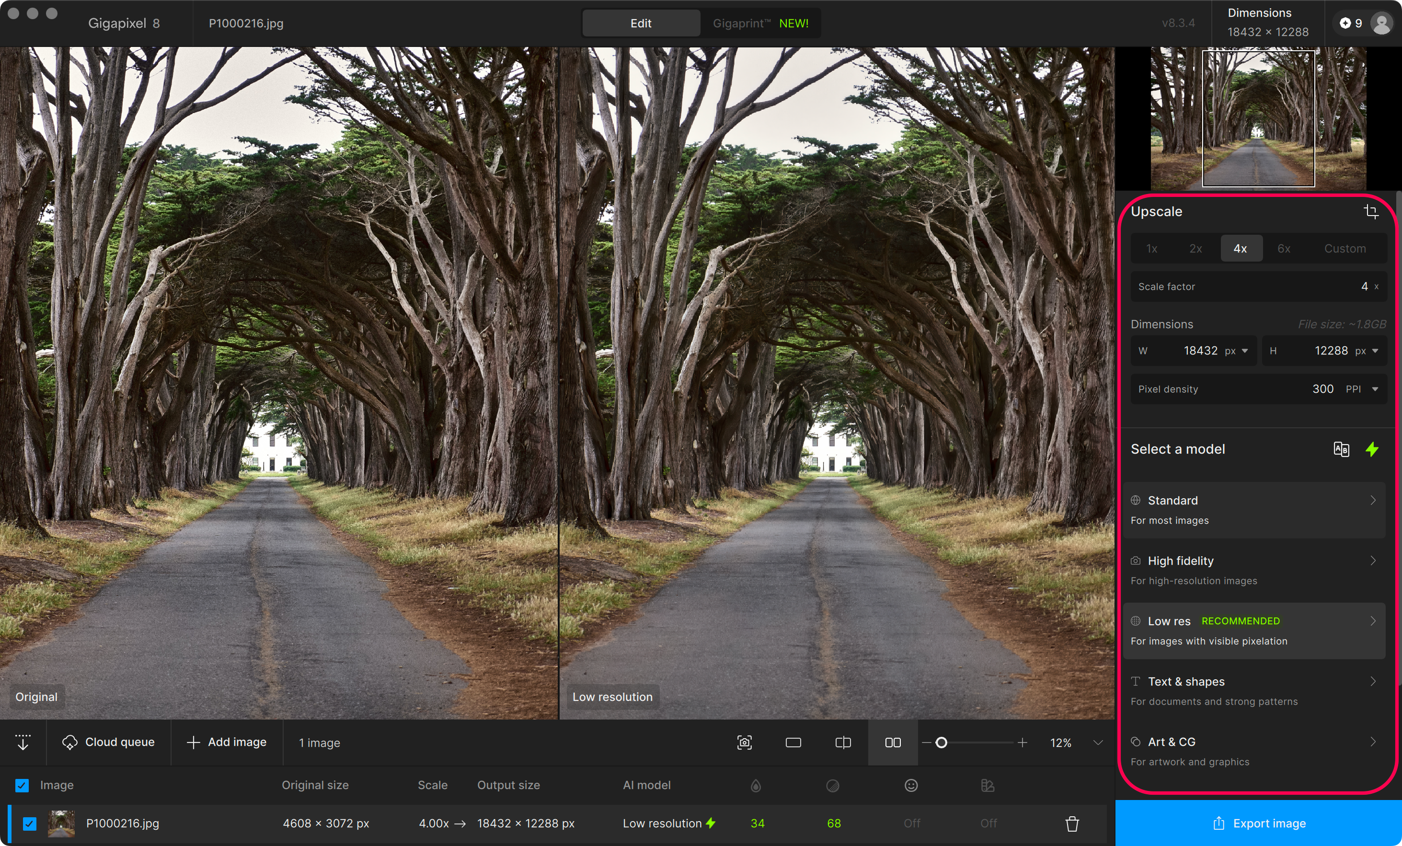1402x846 pixels.
Task: Select the 6x scale option
Action: pyautogui.click(x=1284, y=249)
